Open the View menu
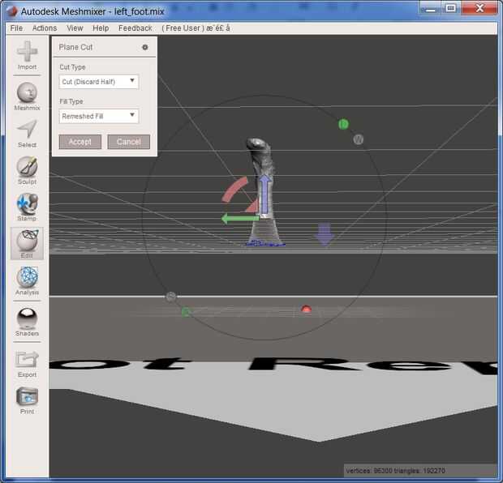This screenshot has height=483, width=503. tap(75, 28)
